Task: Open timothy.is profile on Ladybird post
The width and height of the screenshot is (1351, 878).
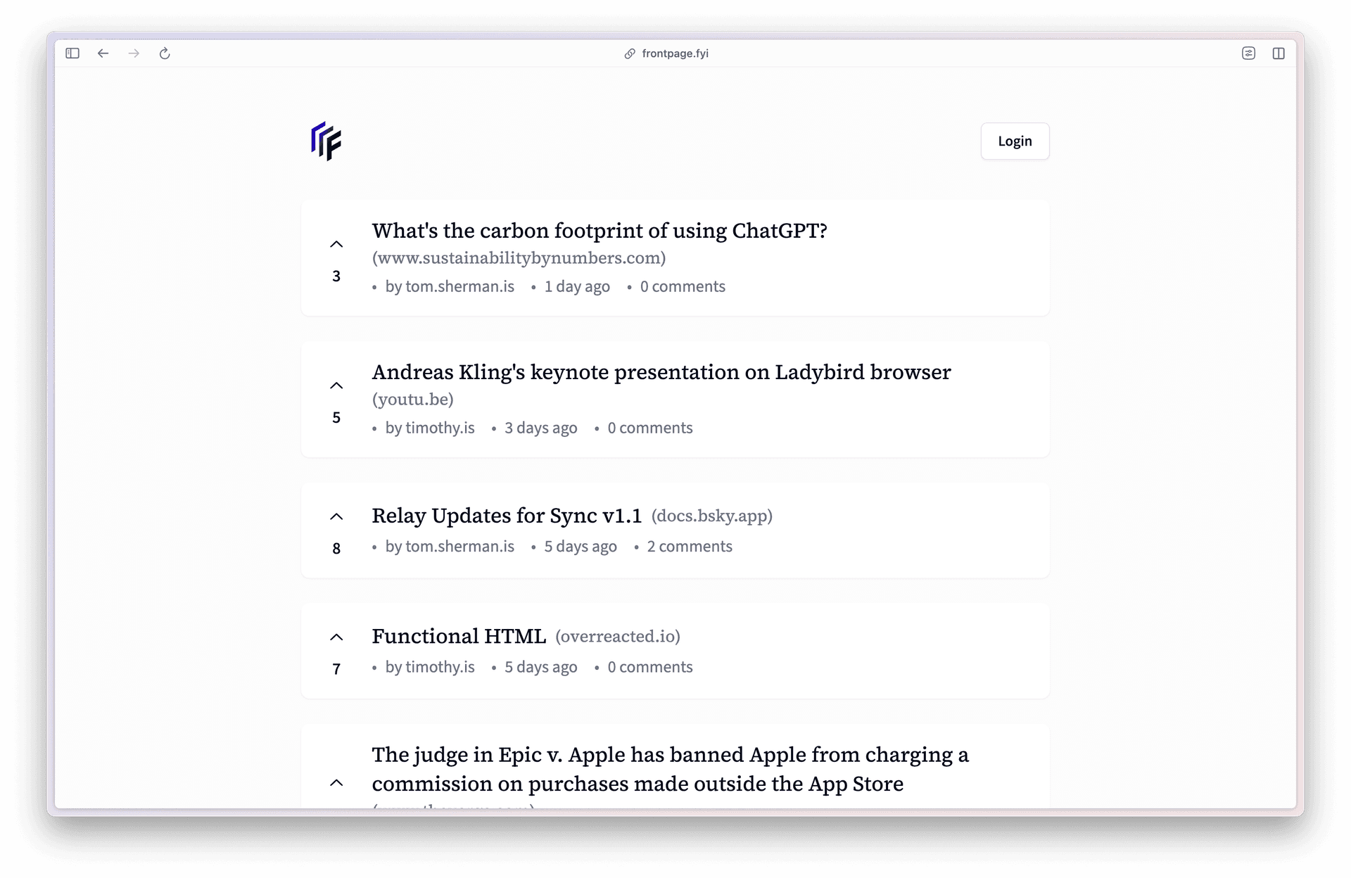Action: [x=439, y=428]
